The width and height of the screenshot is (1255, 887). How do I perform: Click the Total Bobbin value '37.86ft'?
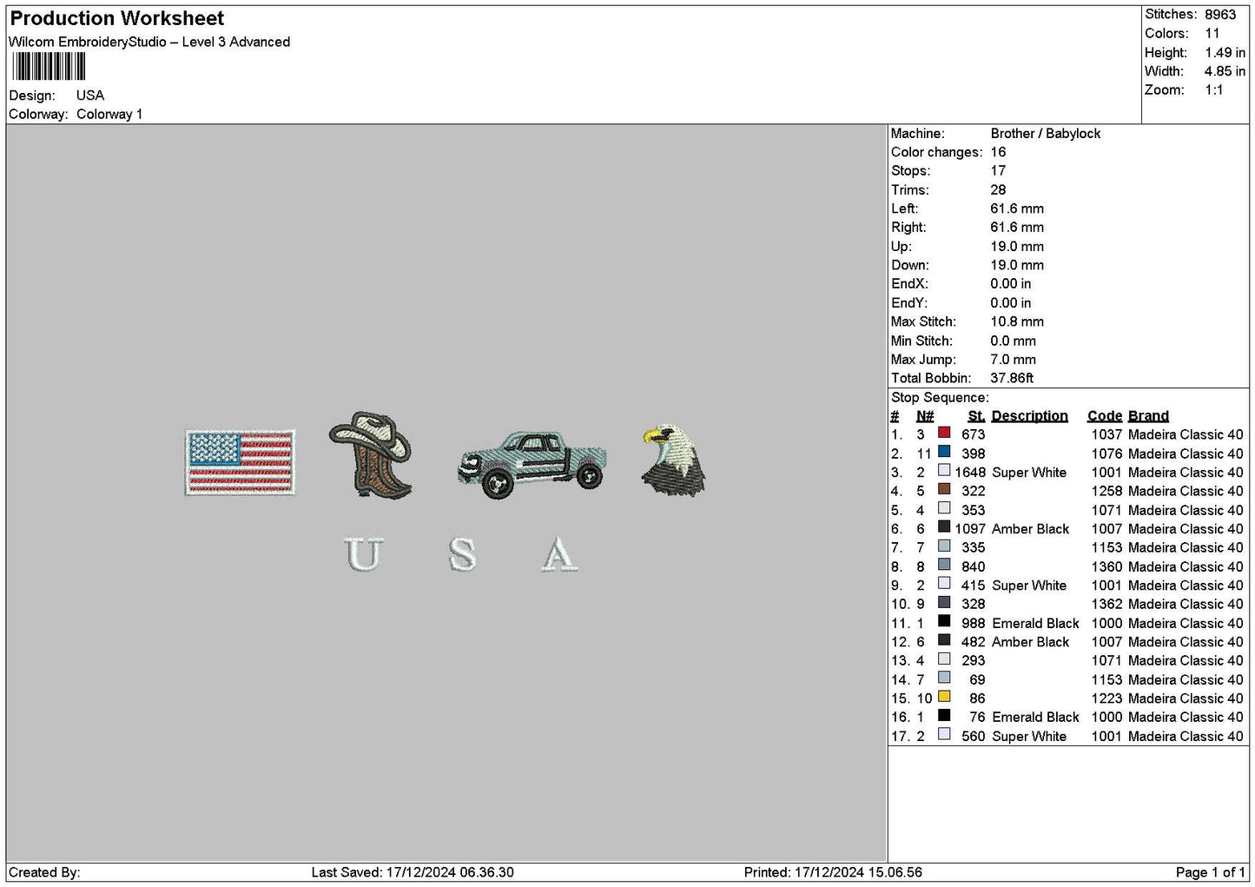1012,378
